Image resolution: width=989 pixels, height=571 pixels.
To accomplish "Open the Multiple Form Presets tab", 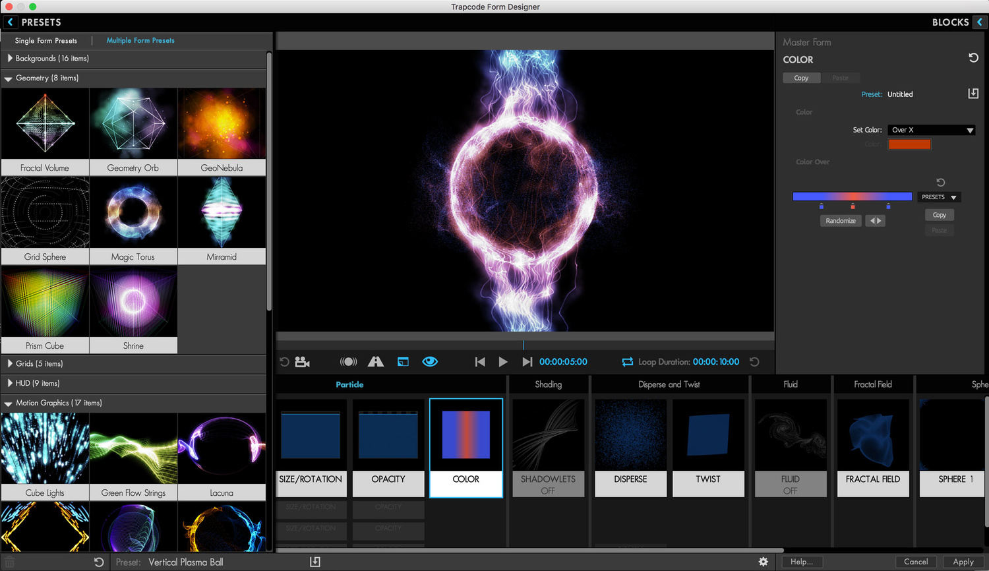I will point(140,41).
